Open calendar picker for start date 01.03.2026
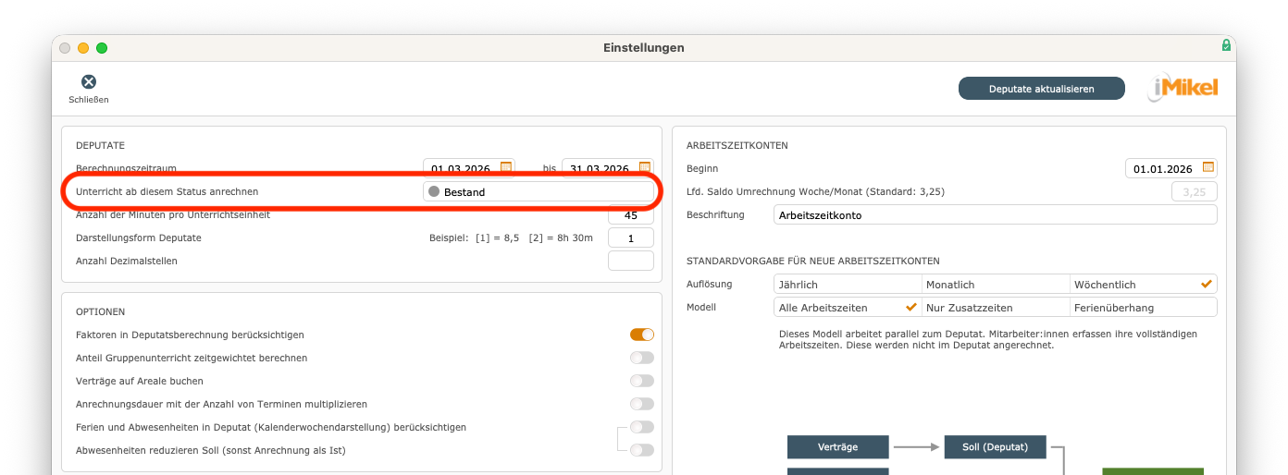1288x475 pixels. pos(506,168)
